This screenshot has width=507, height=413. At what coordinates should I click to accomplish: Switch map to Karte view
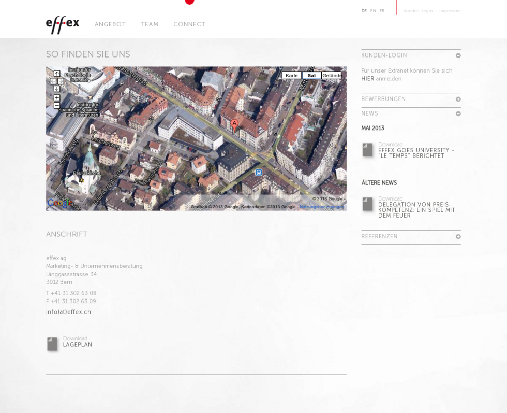coord(292,76)
